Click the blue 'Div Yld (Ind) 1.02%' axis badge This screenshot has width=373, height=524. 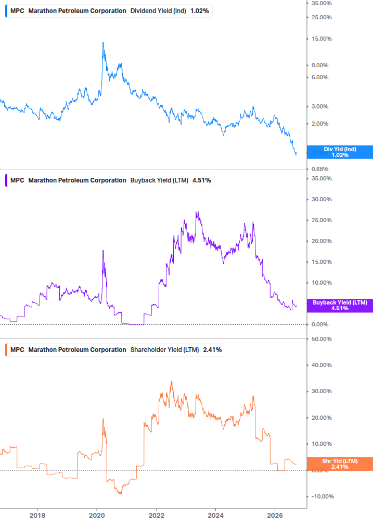click(340, 152)
